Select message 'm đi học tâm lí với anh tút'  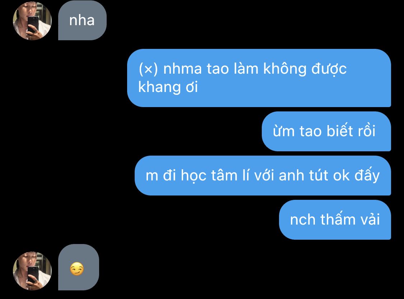click(263, 175)
